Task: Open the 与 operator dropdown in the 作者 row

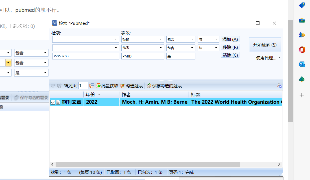Action: [216, 48]
